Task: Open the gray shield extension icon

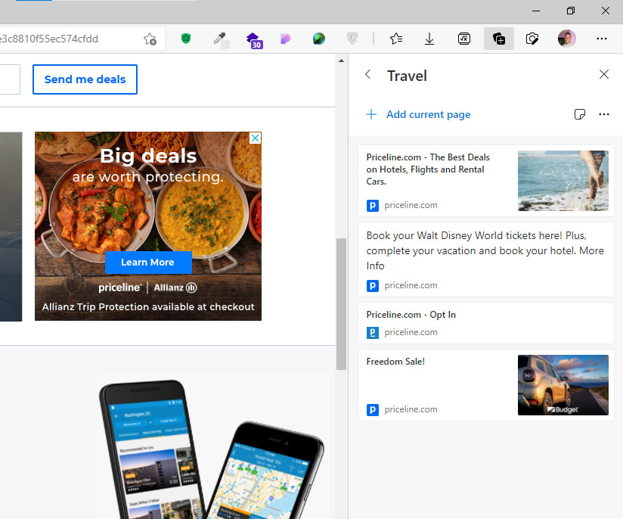Action: (352, 39)
